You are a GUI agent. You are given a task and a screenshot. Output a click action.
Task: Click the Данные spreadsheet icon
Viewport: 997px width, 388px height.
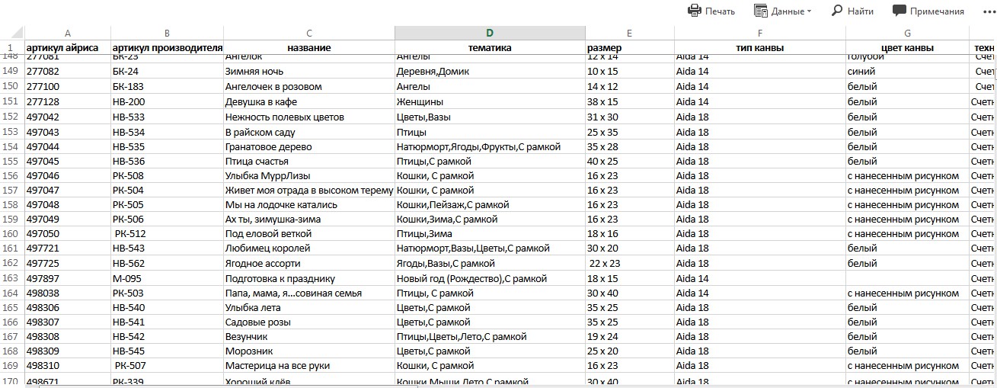[x=760, y=11]
